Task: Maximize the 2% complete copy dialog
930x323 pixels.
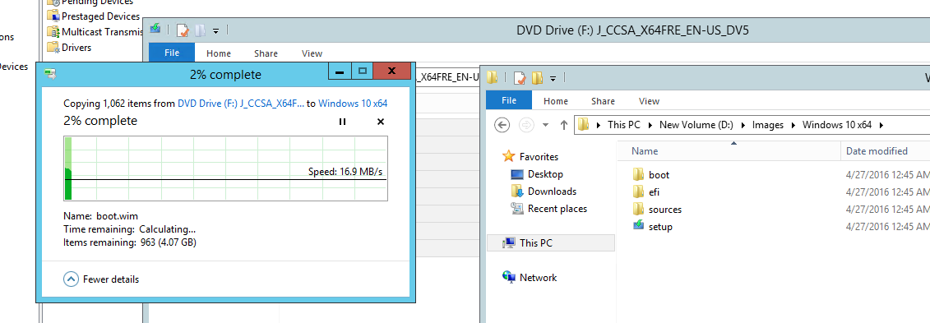Action: (x=363, y=72)
